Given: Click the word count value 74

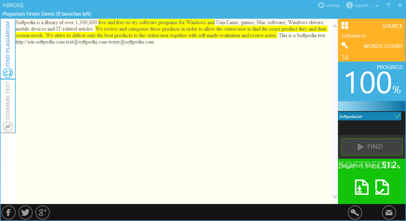Looking at the screenshot, I should 345,57.
